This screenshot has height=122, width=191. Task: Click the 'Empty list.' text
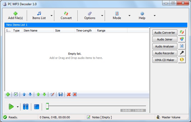coord(75,54)
